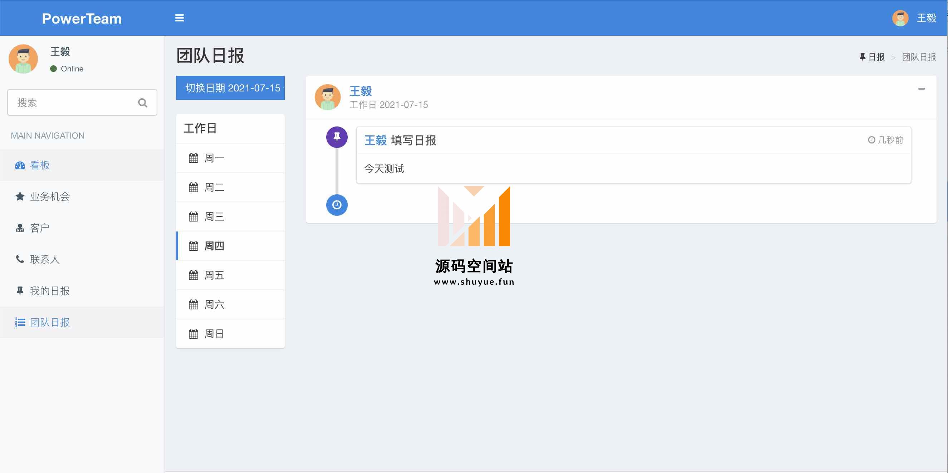Image resolution: width=948 pixels, height=473 pixels.
Task: Click the 看板 dashboard gauge icon
Action: (20, 165)
